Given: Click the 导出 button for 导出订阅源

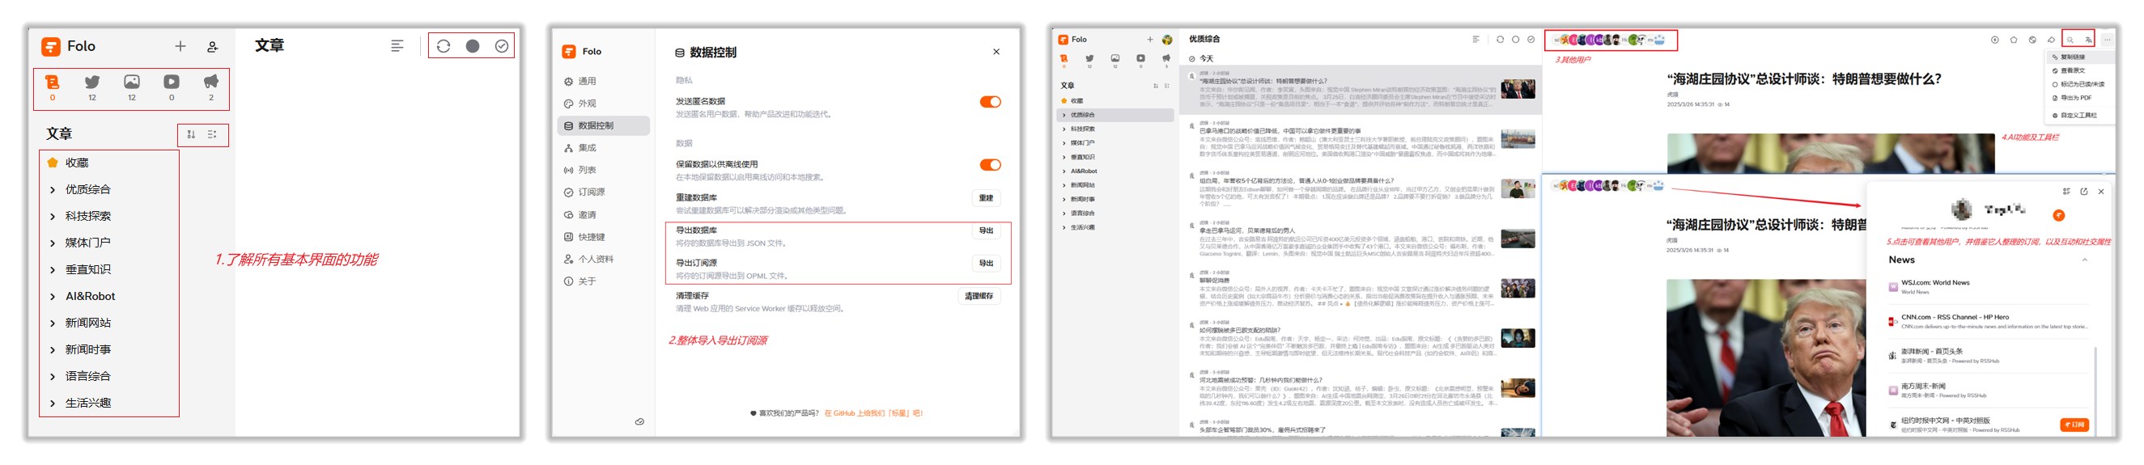Looking at the screenshot, I should [986, 264].
